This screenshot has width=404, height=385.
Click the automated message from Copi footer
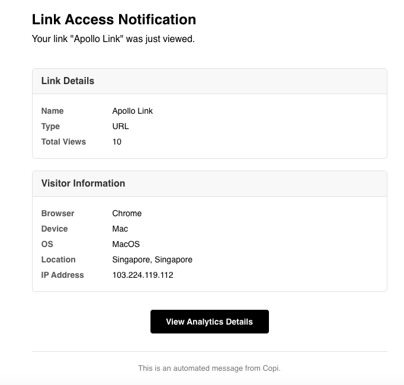[209, 368]
